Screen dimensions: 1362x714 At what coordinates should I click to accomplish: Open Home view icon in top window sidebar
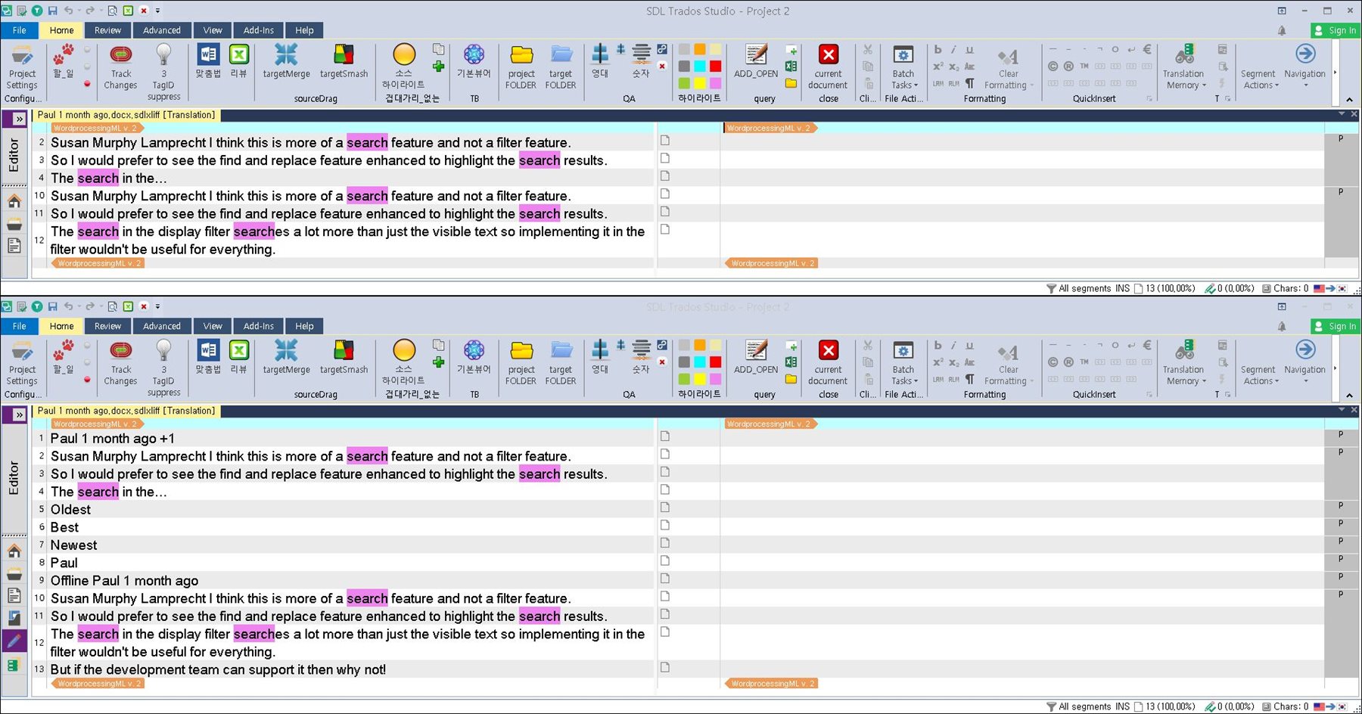coord(14,201)
